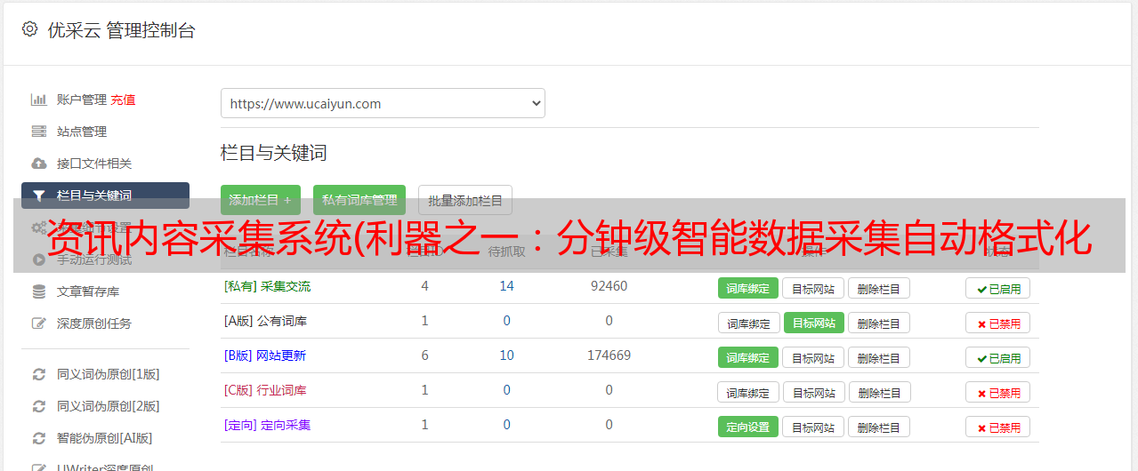1138x471 pixels.
Task: Click the [C版] 行业词库 column name
Action: 265,390
